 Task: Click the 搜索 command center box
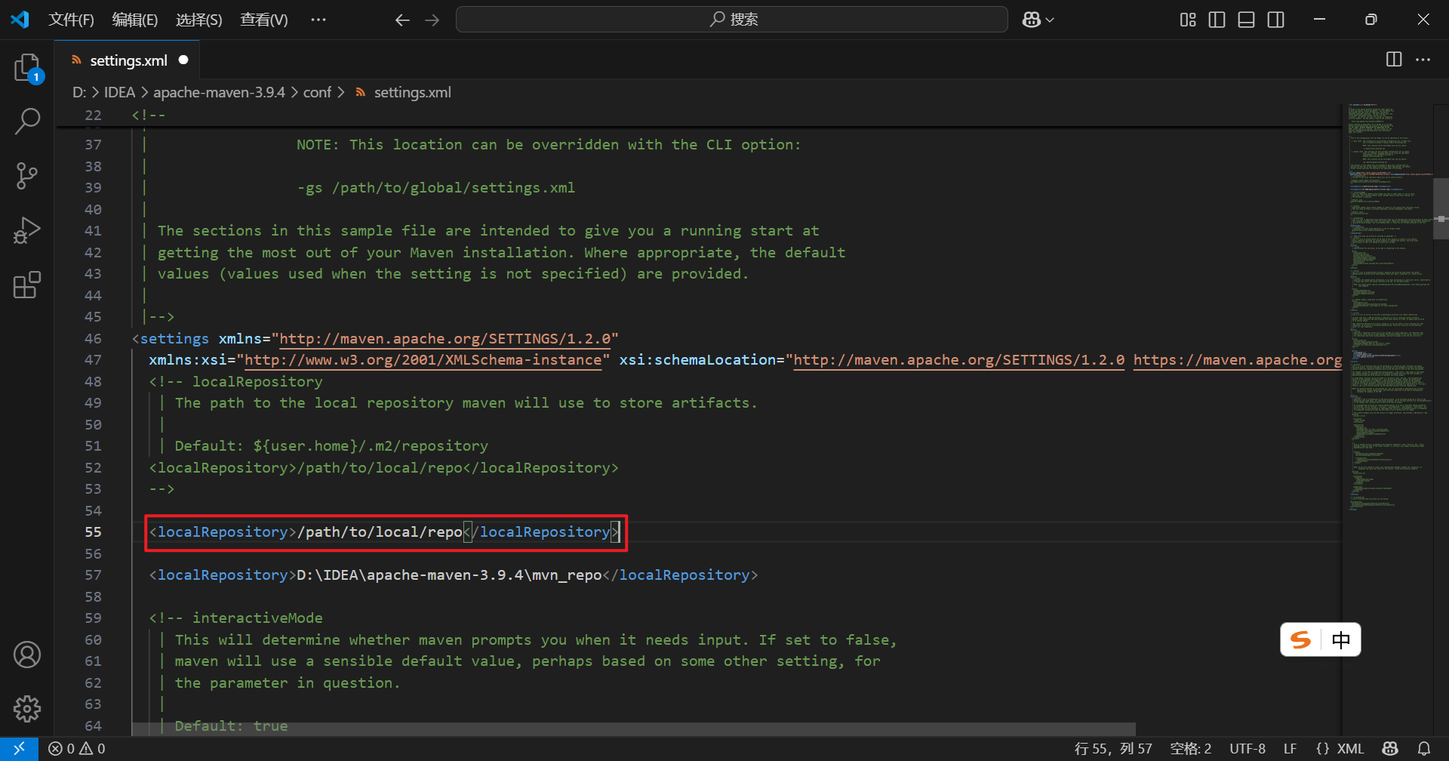(x=732, y=20)
